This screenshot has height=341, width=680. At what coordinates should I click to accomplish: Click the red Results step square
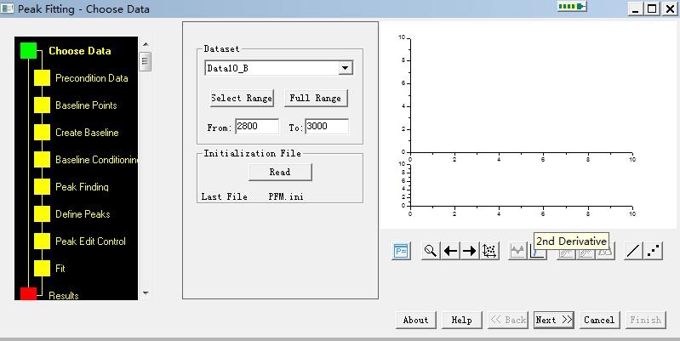pos(28,293)
